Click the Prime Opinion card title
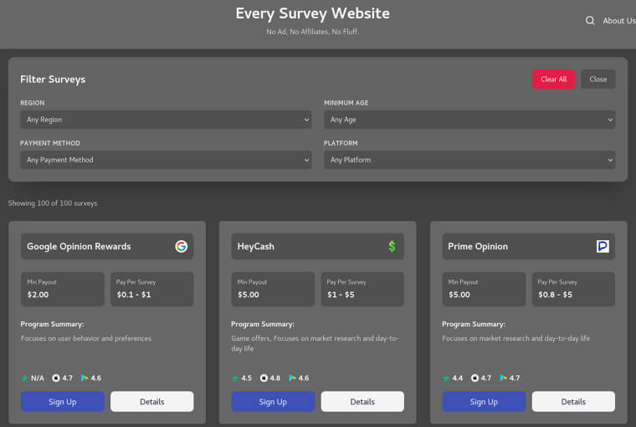The height and width of the screenshot is (427, 636). coord(478,246)
